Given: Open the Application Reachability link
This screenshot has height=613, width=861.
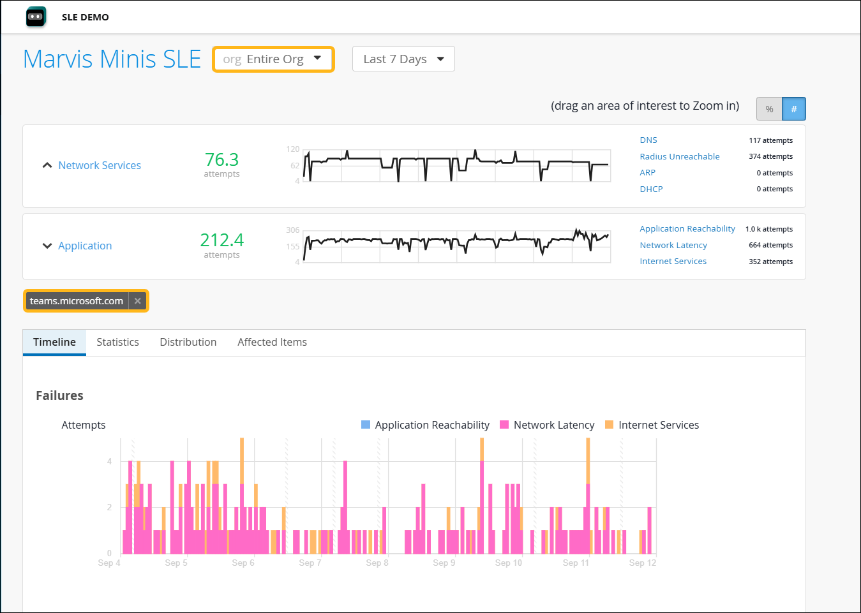Looking at the screenshot, I should [x=687, y=228].
